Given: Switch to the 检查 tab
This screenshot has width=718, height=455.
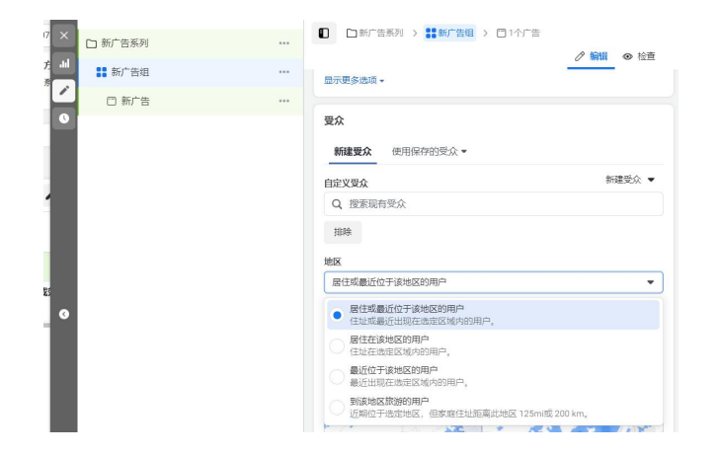Looking at the screenshot, I should pyautogui.click(x=639, y=56).
